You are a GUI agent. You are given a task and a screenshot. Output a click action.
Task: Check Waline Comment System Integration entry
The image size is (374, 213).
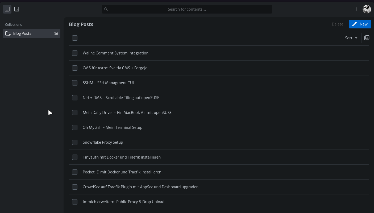point(75,53)
